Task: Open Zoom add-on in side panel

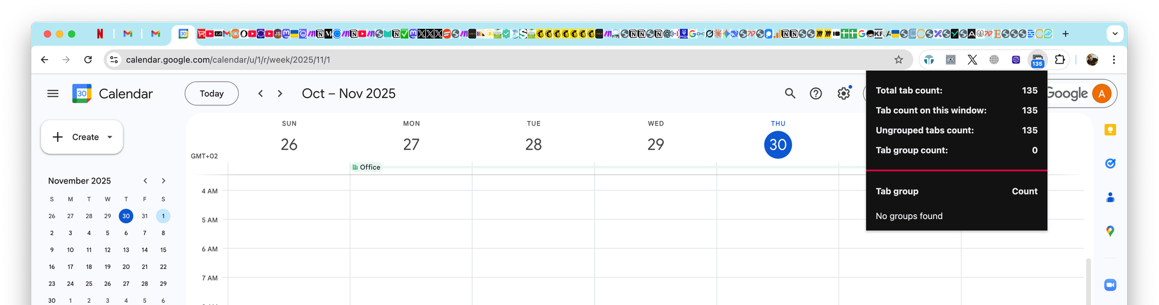Action: click(x=1110, y=285)
